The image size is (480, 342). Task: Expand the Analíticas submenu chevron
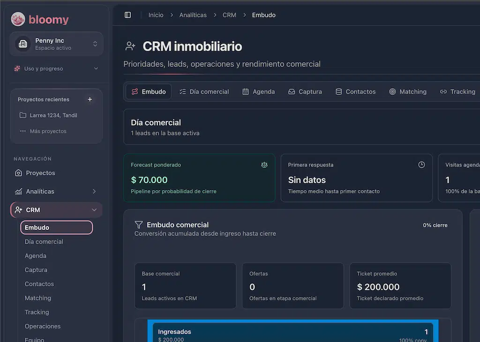[94, 191]
